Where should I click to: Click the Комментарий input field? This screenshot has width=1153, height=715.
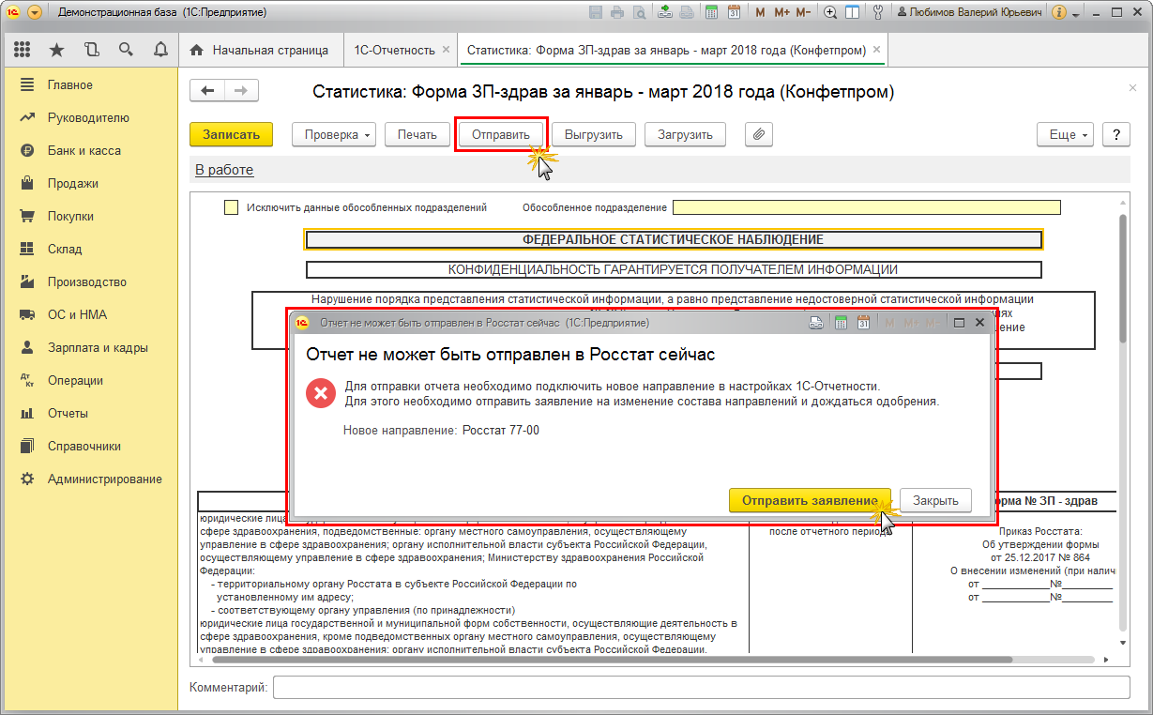pos(701,688)
